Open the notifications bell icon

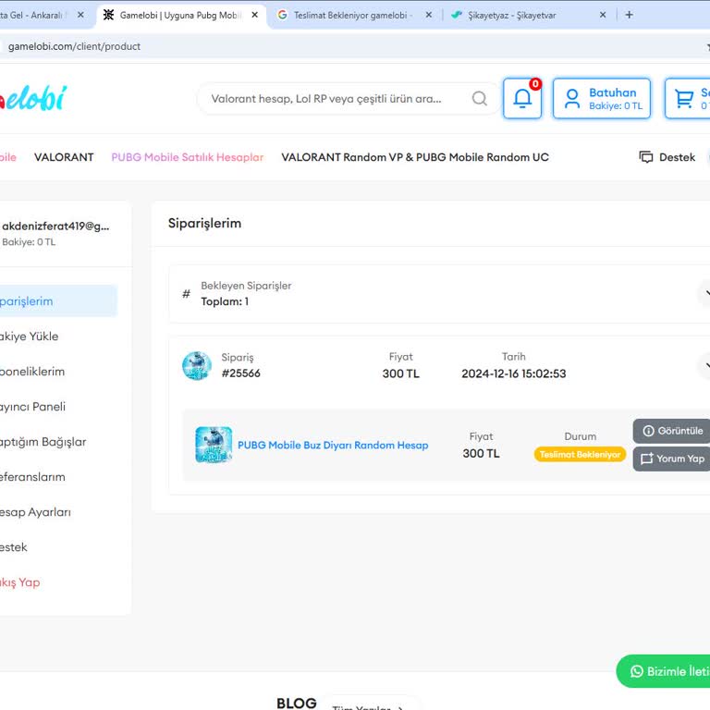click(522, 98)
